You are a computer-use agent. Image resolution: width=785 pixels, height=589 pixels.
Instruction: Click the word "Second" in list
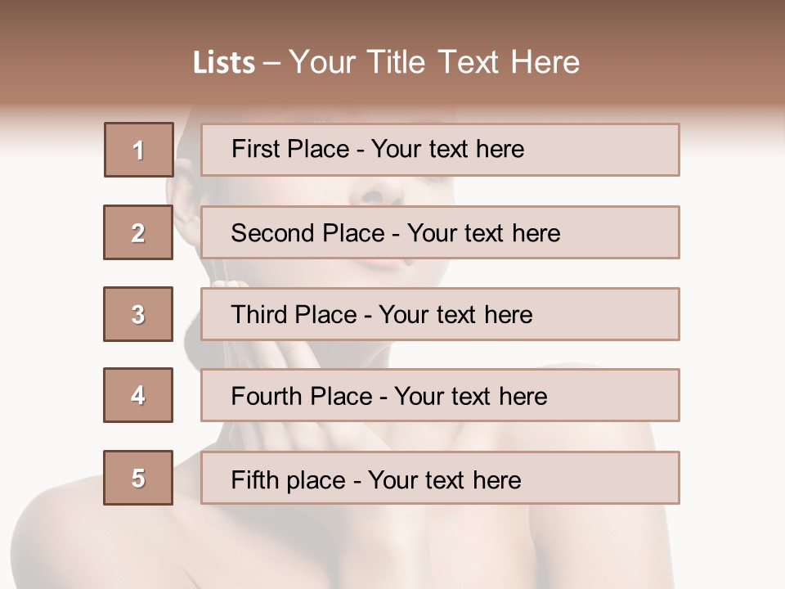(273, 233)
